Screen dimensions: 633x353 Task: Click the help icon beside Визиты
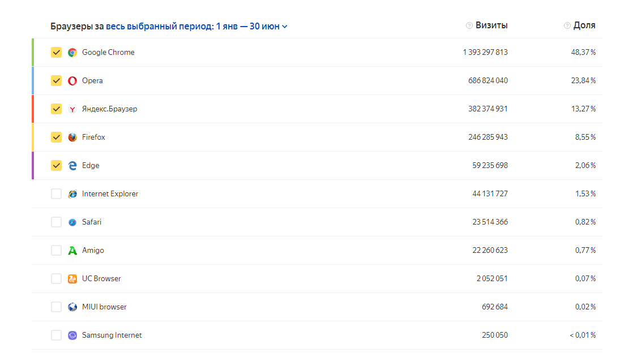[x=469, y=25]
